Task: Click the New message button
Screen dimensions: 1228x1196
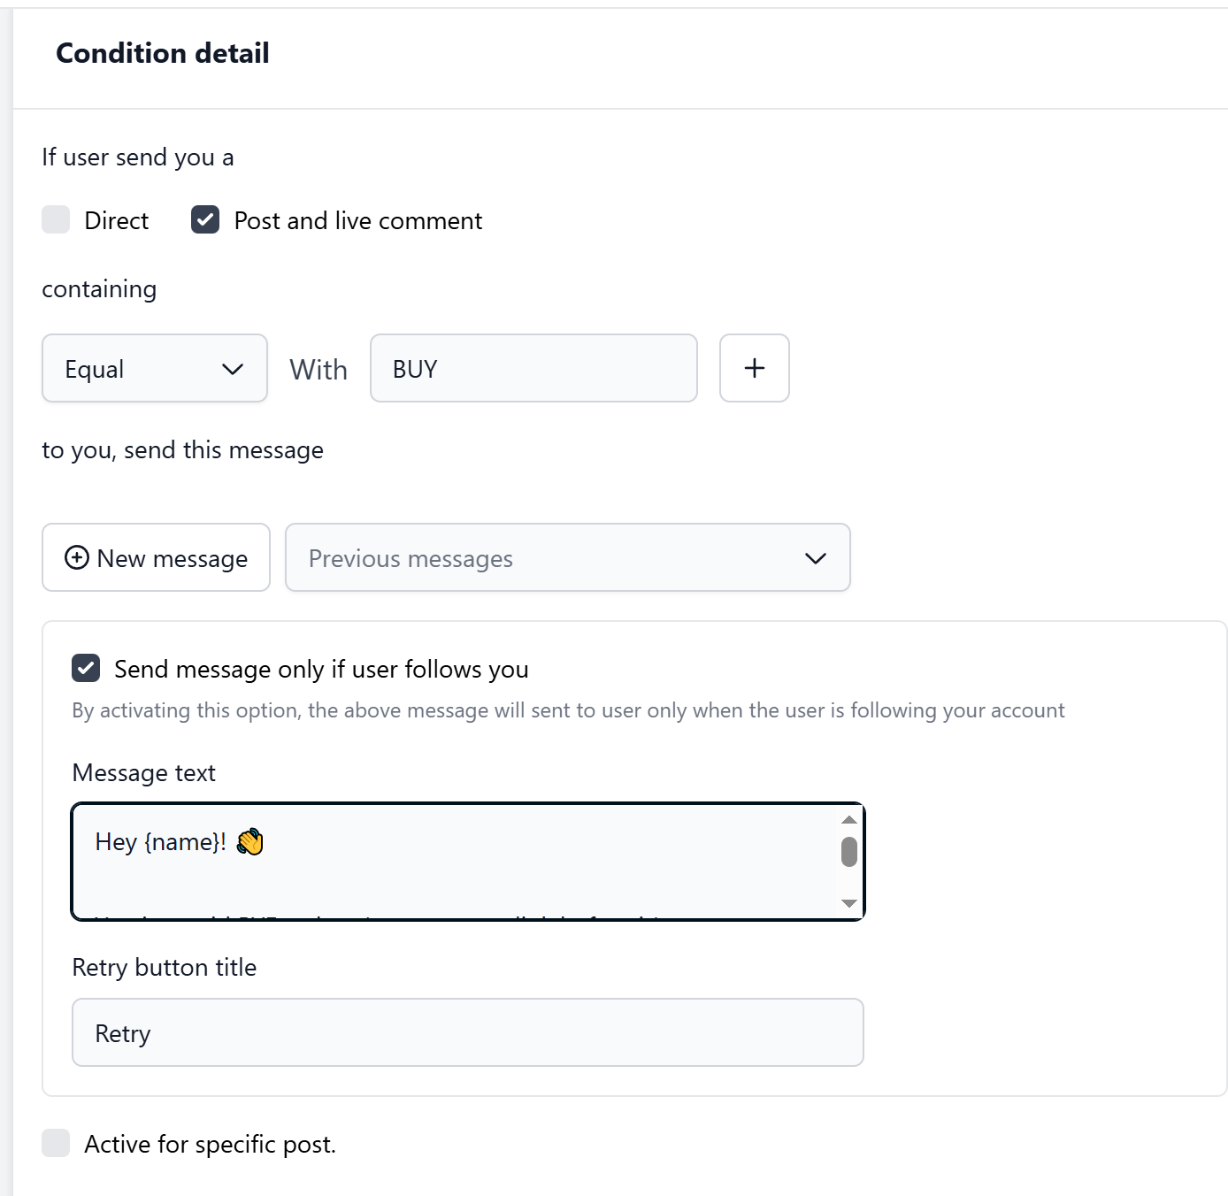Action: [x=156, y=558]
